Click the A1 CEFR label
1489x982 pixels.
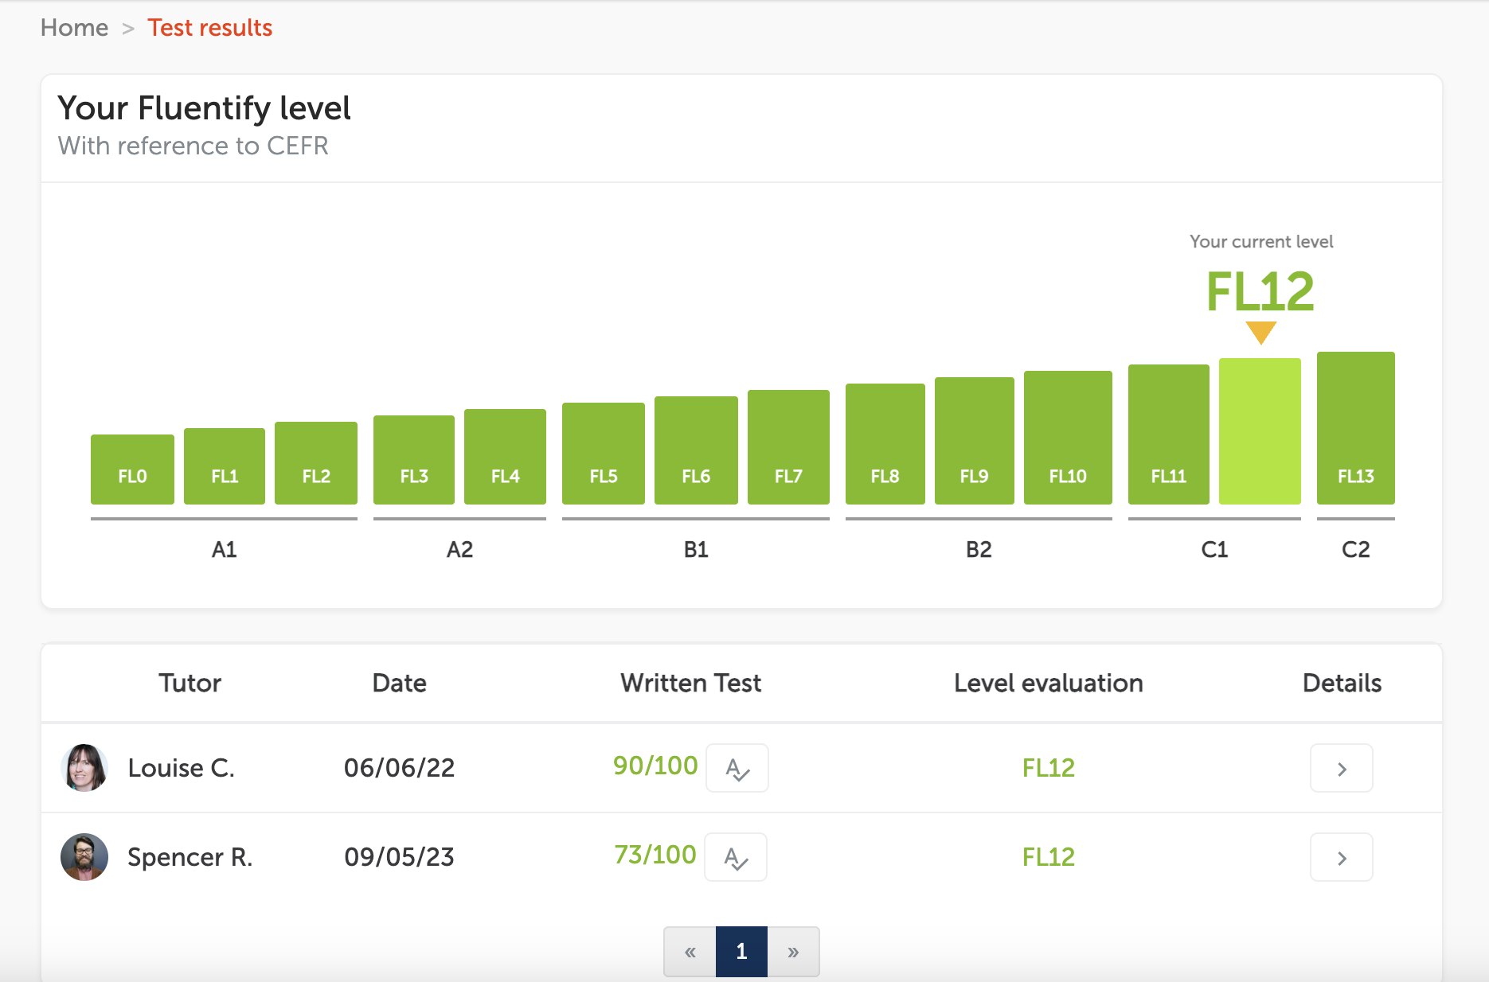pyautogui.click(x=224, y=549)
